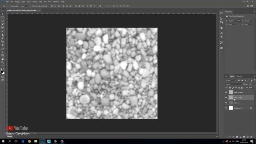Delete layer using trash icon
Viewport: 256px width, 144px height.
pyautogui.click(x=251, y=137)
